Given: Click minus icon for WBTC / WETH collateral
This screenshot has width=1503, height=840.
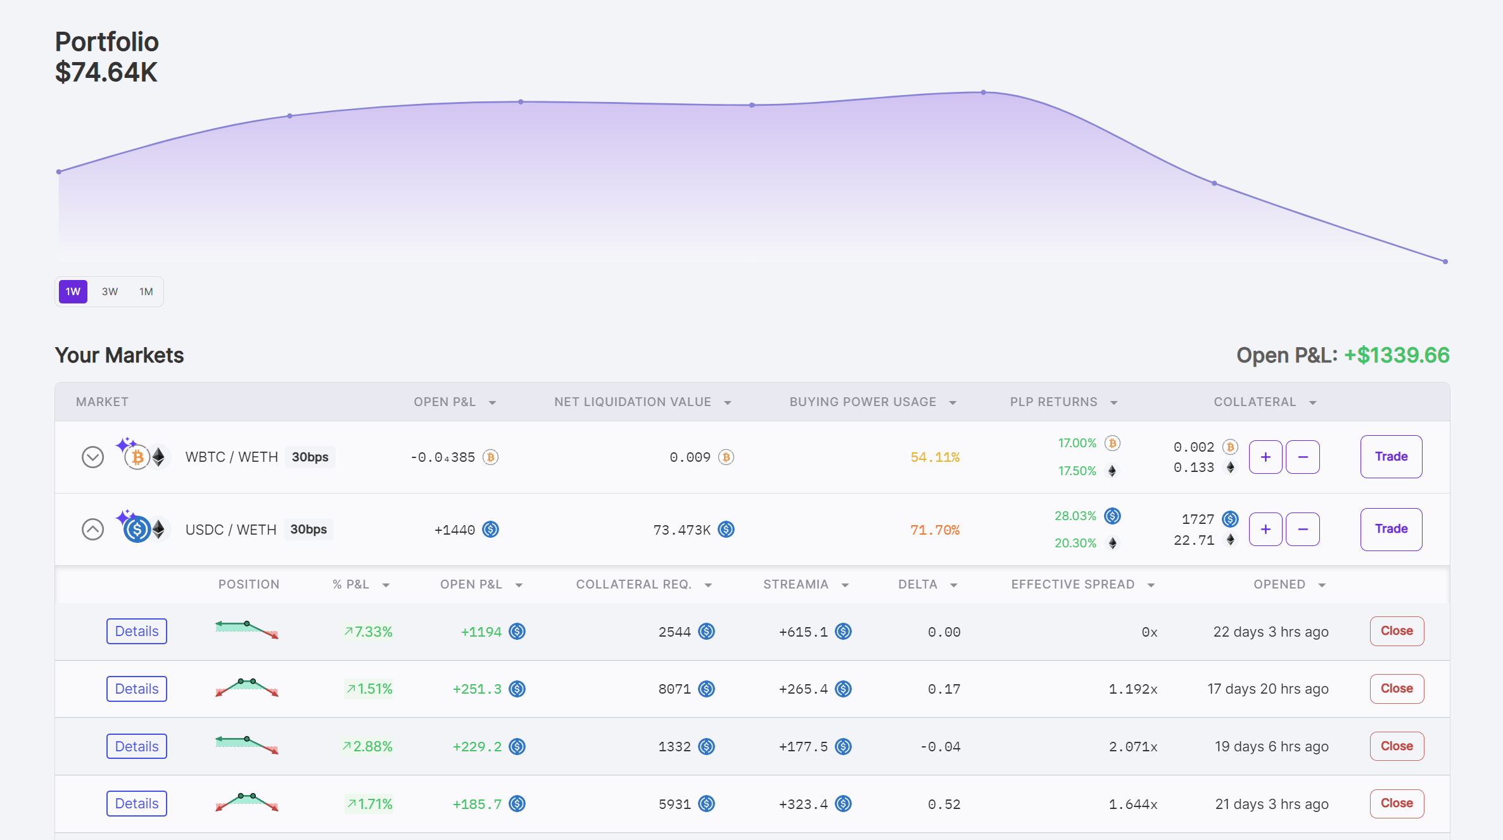Looking at the screenshot, I should coord(1302,457).
